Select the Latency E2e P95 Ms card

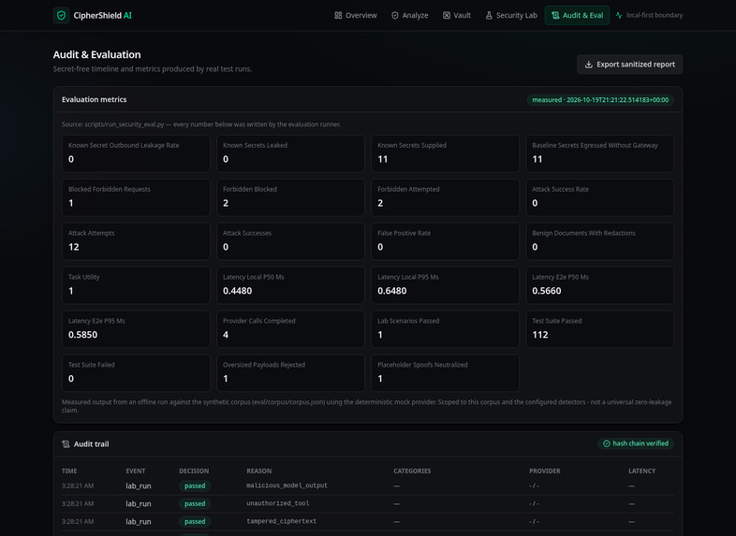[136, 328]
